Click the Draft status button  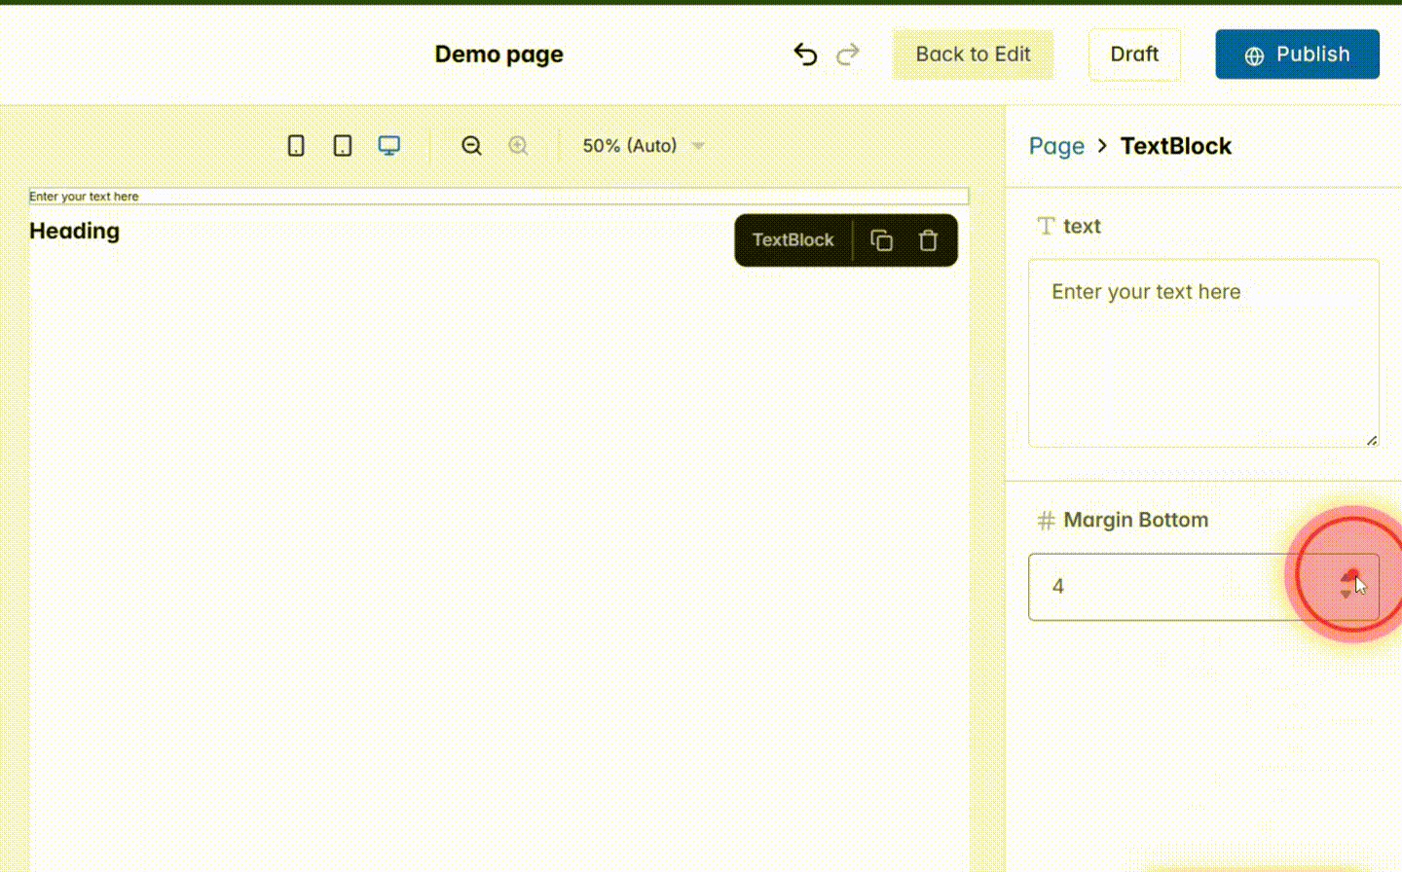(x=1133, y=54)
